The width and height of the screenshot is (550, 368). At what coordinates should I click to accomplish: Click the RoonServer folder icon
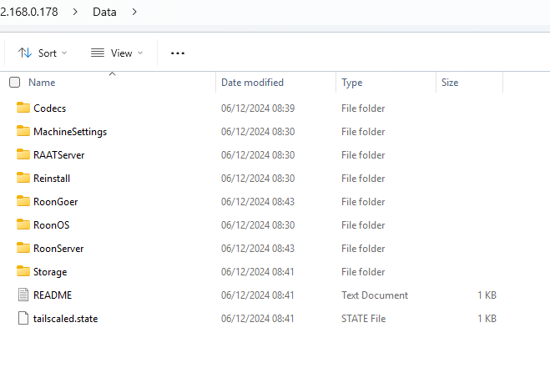click(x=23, y=248)
